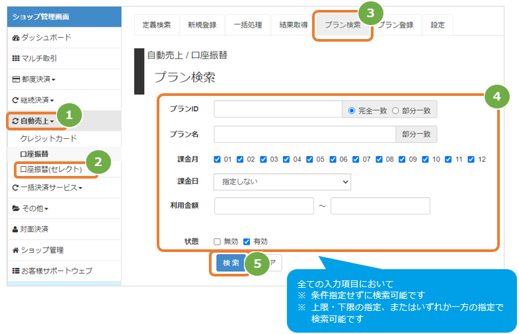Go to the 設定 tab

coord(438,25)
